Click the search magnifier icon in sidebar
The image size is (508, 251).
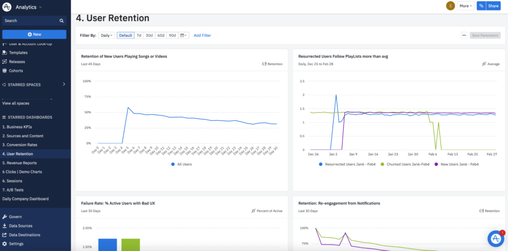pos(62,21)
